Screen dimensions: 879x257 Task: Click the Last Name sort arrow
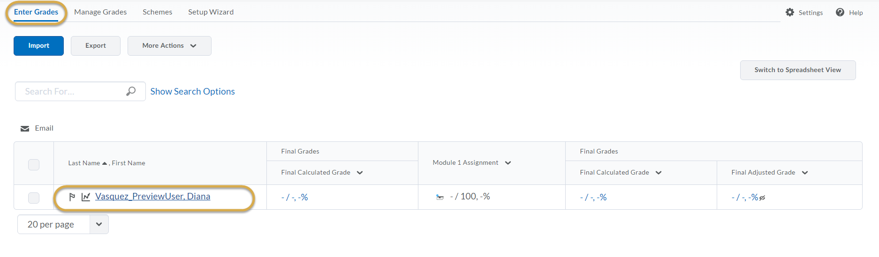(105, 163)
